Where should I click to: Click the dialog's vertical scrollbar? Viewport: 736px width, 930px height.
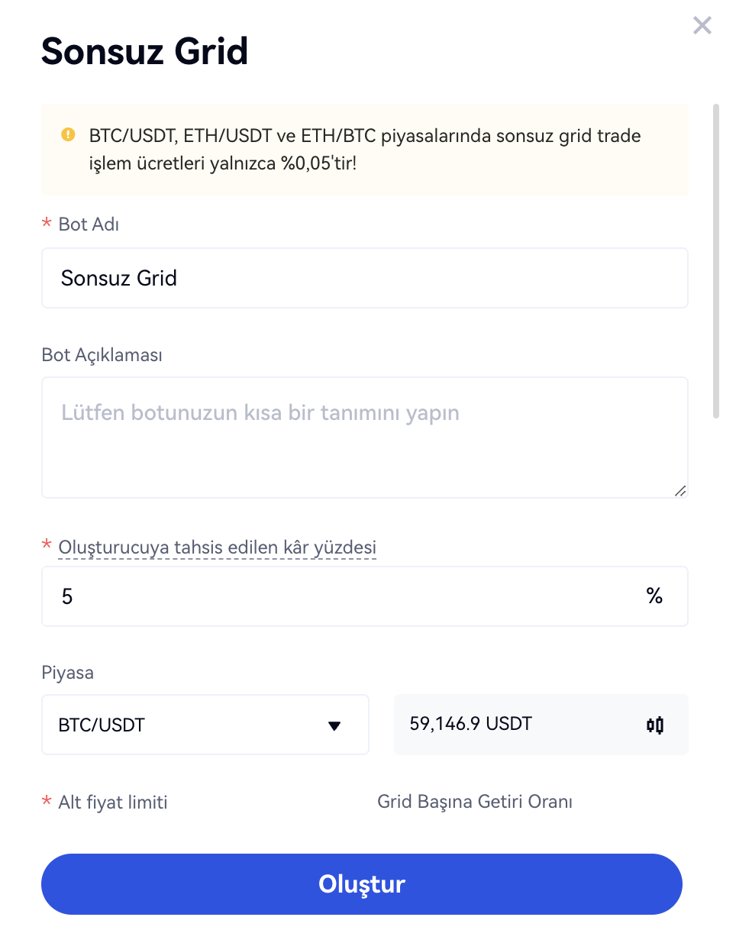(715, 260)
